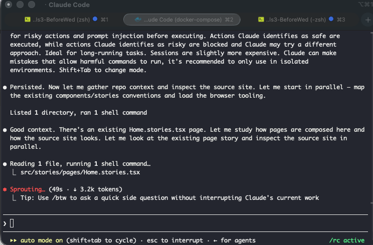
Task: Click the 'auto mode on' status text
Action: (x=42, y=240)
